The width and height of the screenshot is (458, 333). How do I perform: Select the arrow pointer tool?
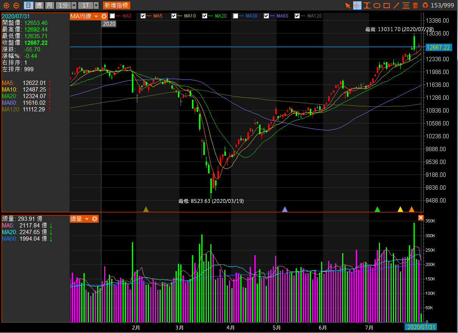pyautogui.click(x=348, y=5)
